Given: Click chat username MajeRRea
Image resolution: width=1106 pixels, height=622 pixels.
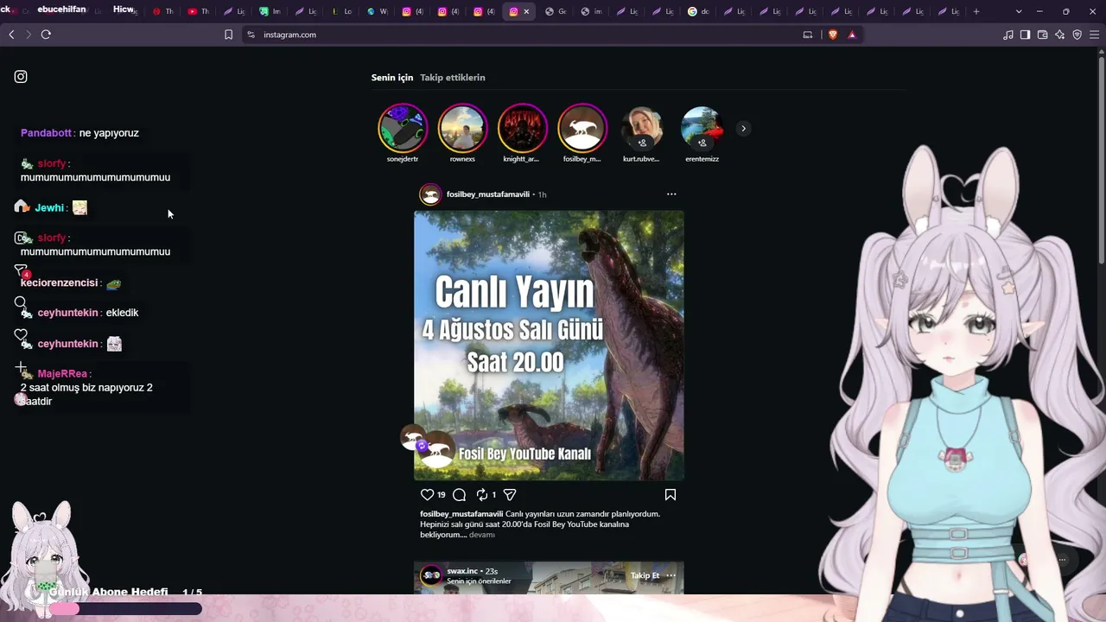Looking at the screenshot, I should coord(62,374).
